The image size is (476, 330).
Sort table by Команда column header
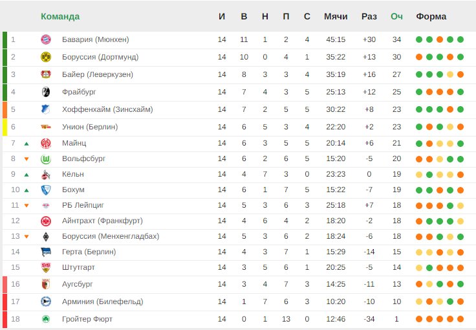(60, 16)
